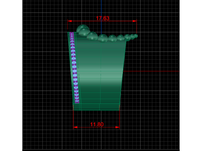Select the 17.63 dimension label
Viewport: 202px width, 151px height.
103,18
